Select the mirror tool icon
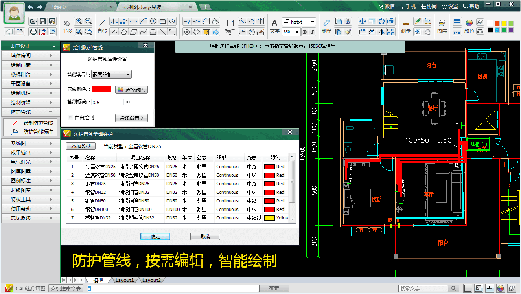 click(382, 31)
